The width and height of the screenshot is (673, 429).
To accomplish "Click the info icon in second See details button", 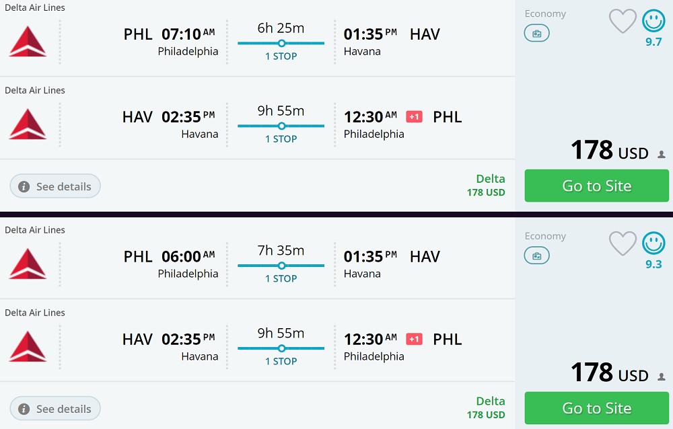I will point(24,409).
